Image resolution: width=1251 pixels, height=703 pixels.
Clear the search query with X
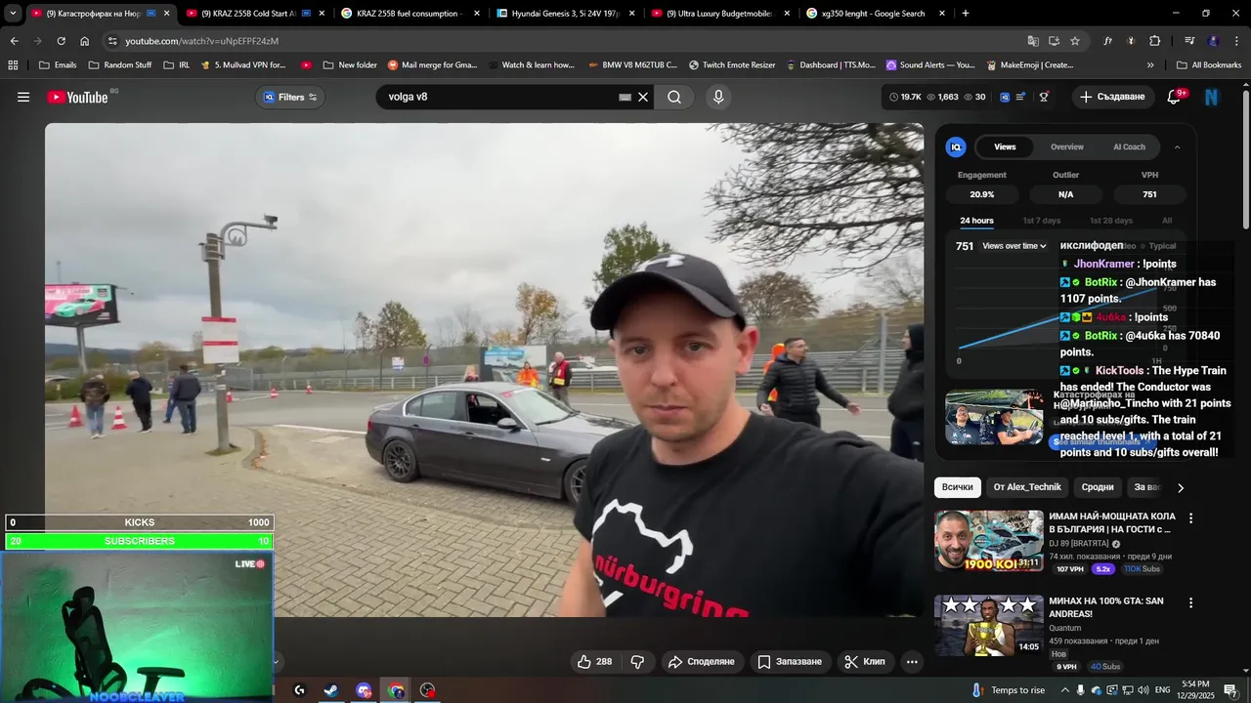click(643, 97)
